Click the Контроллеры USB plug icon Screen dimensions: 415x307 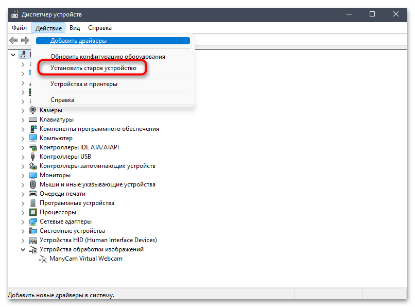[33, 157]
